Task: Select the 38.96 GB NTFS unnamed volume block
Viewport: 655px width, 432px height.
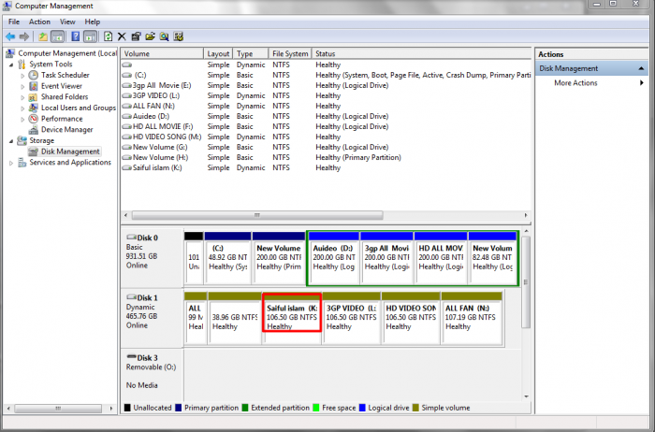Action: click(235, 319)
